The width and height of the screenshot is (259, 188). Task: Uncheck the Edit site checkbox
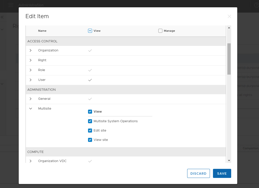[x=90, y=131]
